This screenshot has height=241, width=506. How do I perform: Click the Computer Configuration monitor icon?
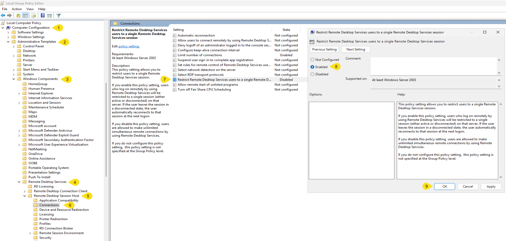(9, 28)
